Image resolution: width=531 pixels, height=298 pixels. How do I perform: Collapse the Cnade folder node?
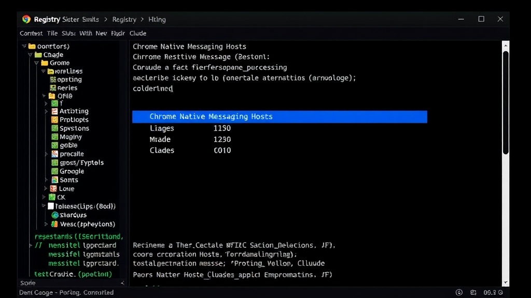click(30, 54)
